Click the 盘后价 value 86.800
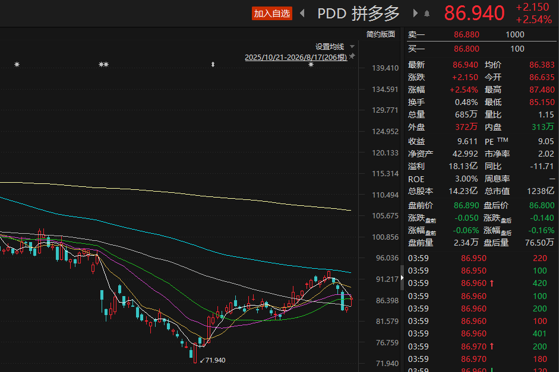Viewport: 559px width, 372px height. pos(542,205)
